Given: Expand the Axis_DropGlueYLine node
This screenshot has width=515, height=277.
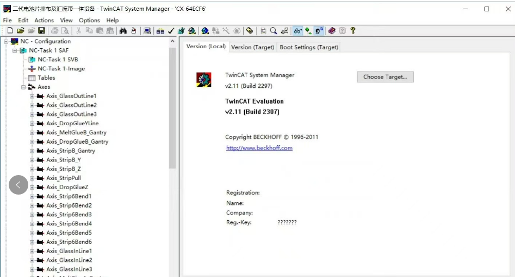Looking at the screenshot, I should pyautogui.click(x=32, y=124).
